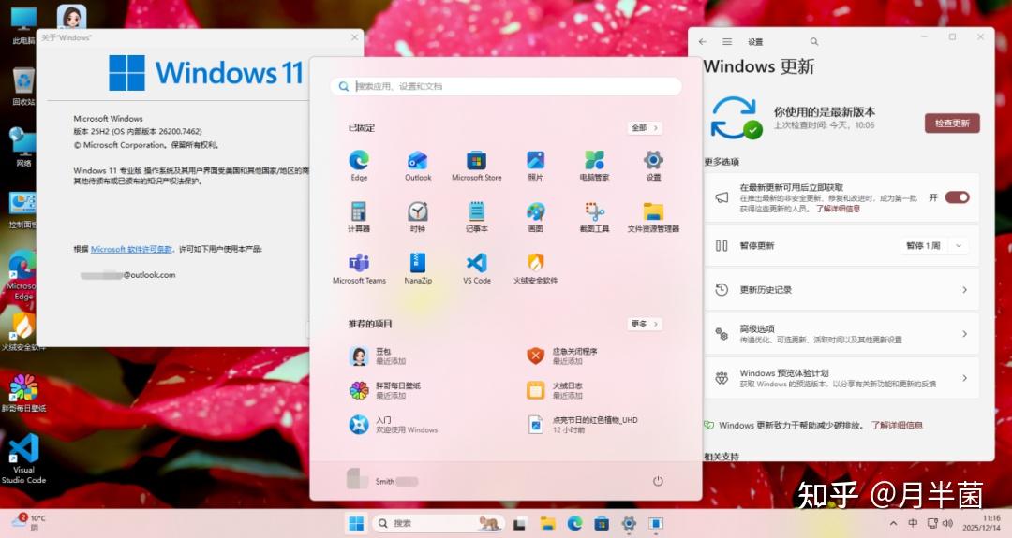
Task: Open Settings navigation hamburger menu
Action: pos(727,41)
